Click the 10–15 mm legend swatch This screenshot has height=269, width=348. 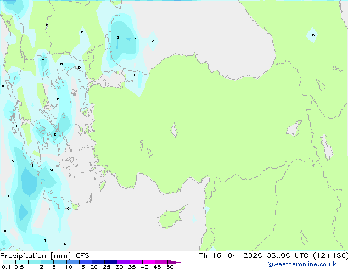pos(73,262)
